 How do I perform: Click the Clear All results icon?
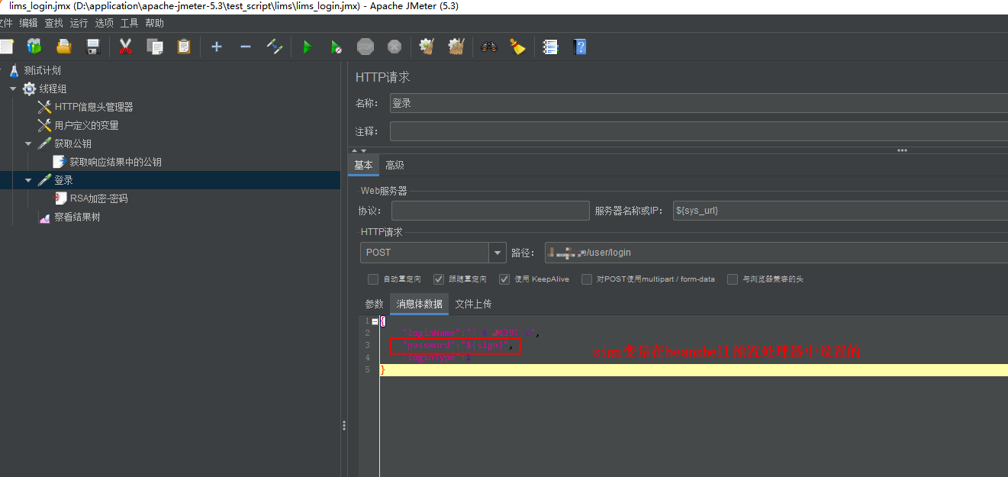[456, 47]
